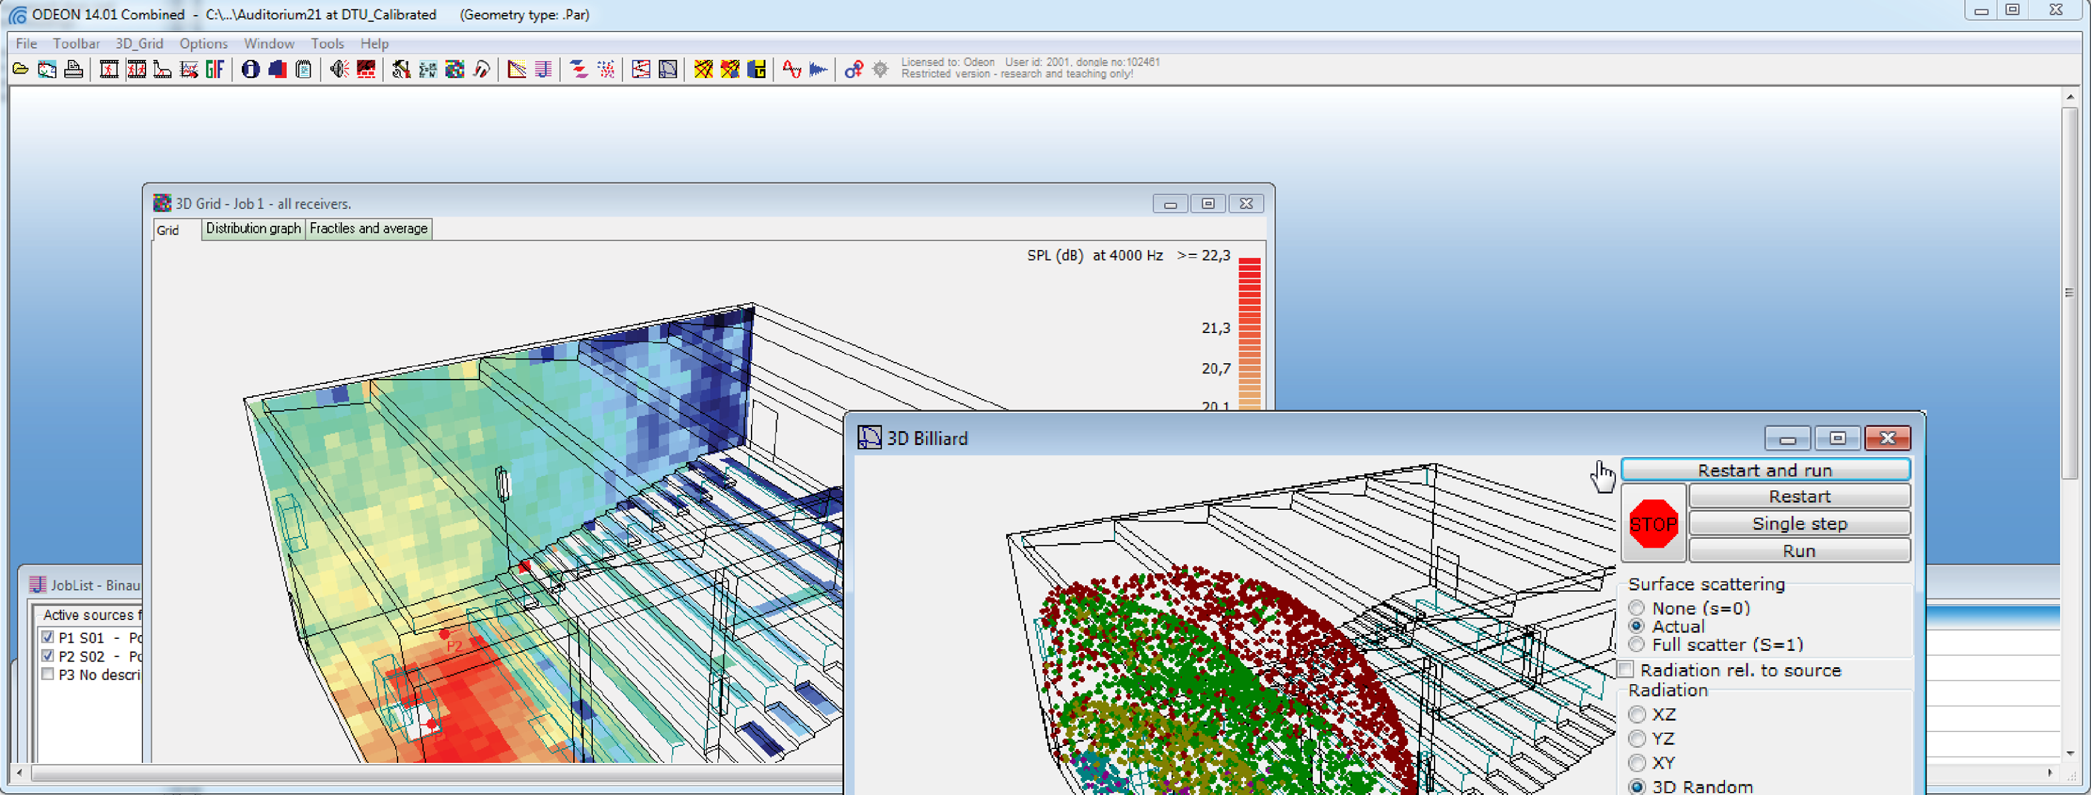This screenshot has height=795, width=2091.
Task: Open the Options menu
Action: point(203,43)
